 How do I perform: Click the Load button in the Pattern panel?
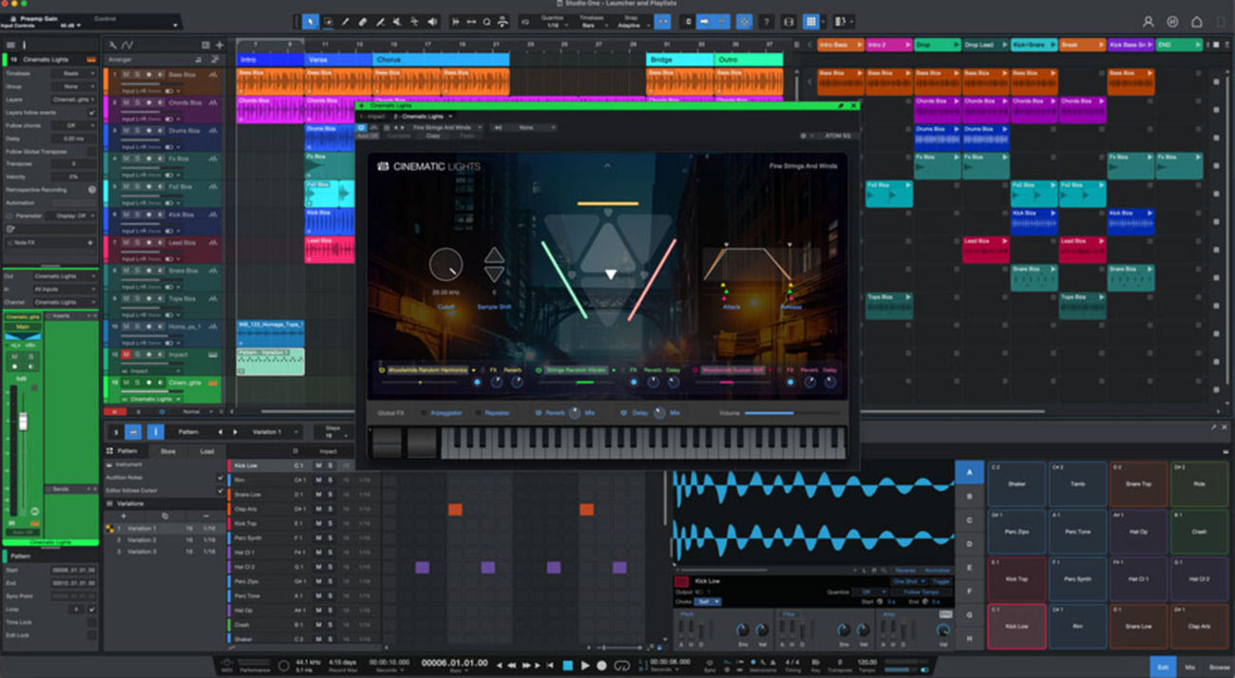point(207,451)
